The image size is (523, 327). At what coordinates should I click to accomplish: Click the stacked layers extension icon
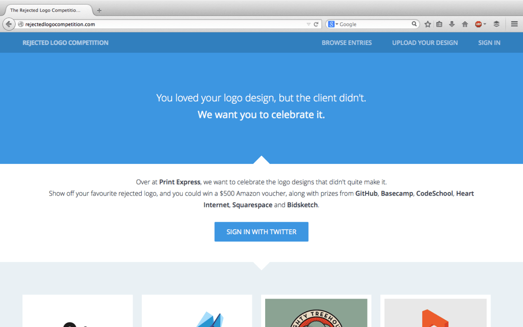496,24
